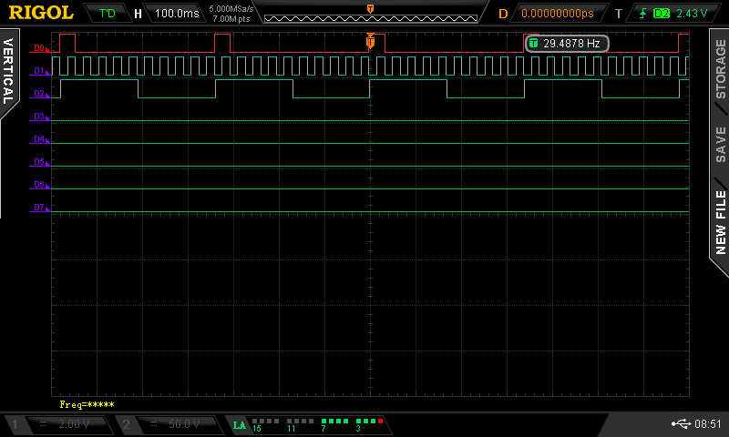729x437 pixels.
Task: Click the 7.00M pts memory depth readout
Action: [x=231, y=19]
